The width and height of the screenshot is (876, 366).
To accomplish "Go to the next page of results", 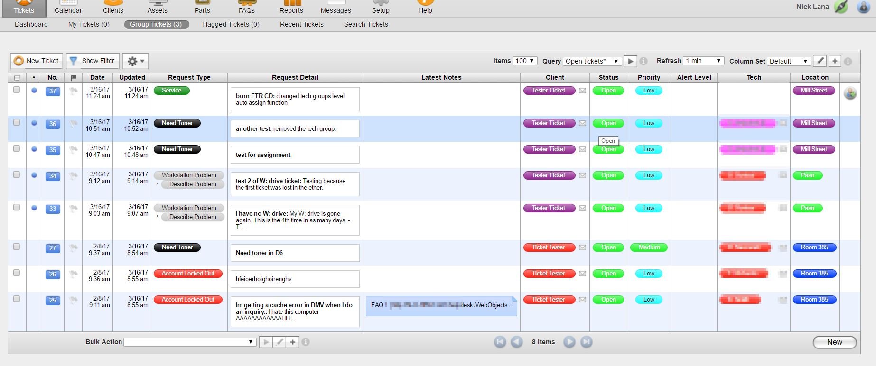I will 569,342.
